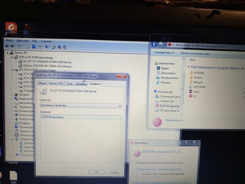Collapse the Сетевые адаптеры tree node

pos(13,139)
